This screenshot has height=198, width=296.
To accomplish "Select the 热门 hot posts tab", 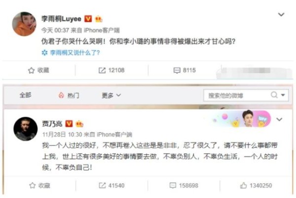I will (69, 95).
